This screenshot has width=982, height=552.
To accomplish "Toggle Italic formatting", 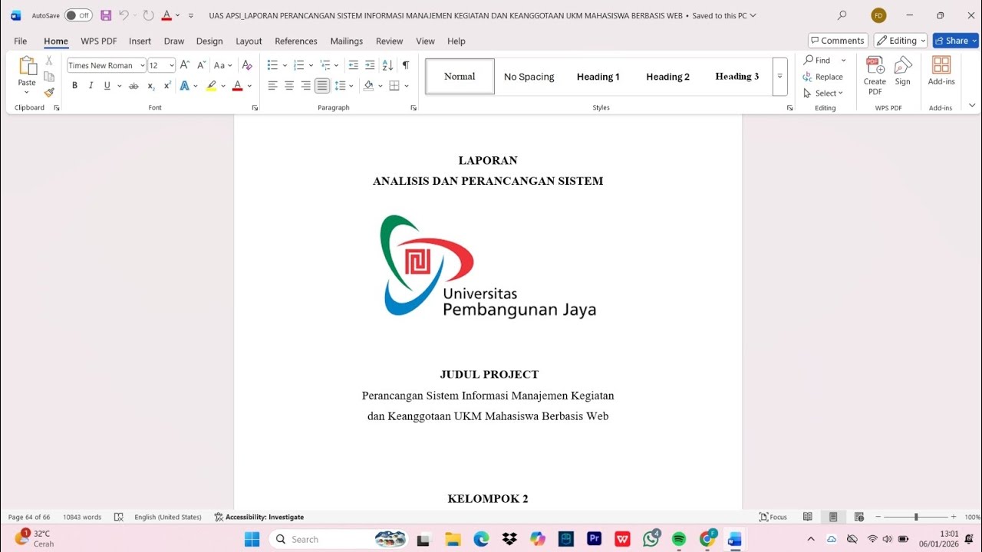I will tap(91, 86).
